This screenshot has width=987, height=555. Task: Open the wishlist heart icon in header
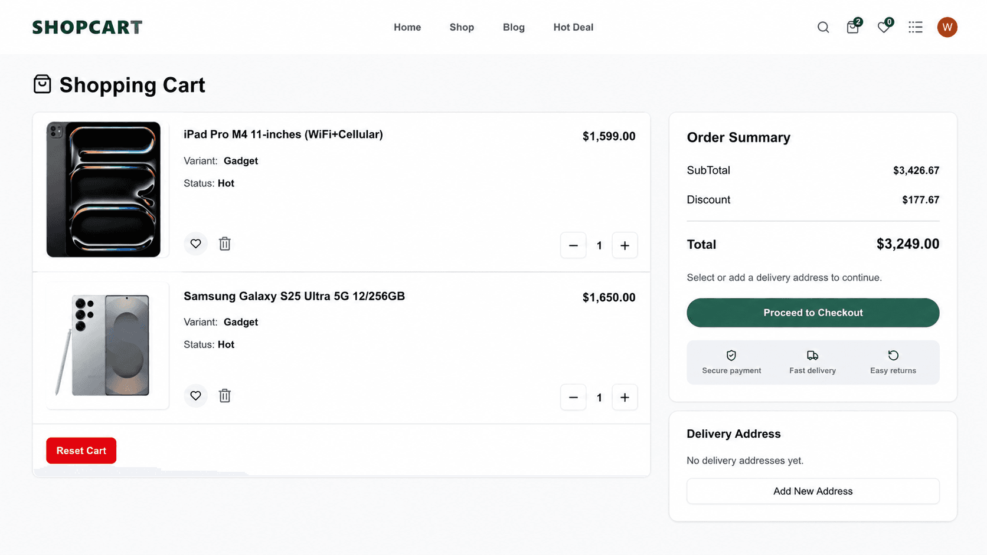[x=884, y=26]
